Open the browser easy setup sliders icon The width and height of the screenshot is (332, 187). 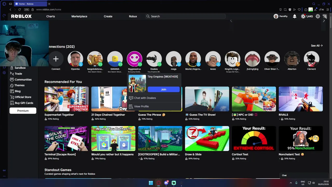pyautogui.click(x=328, y=10)
